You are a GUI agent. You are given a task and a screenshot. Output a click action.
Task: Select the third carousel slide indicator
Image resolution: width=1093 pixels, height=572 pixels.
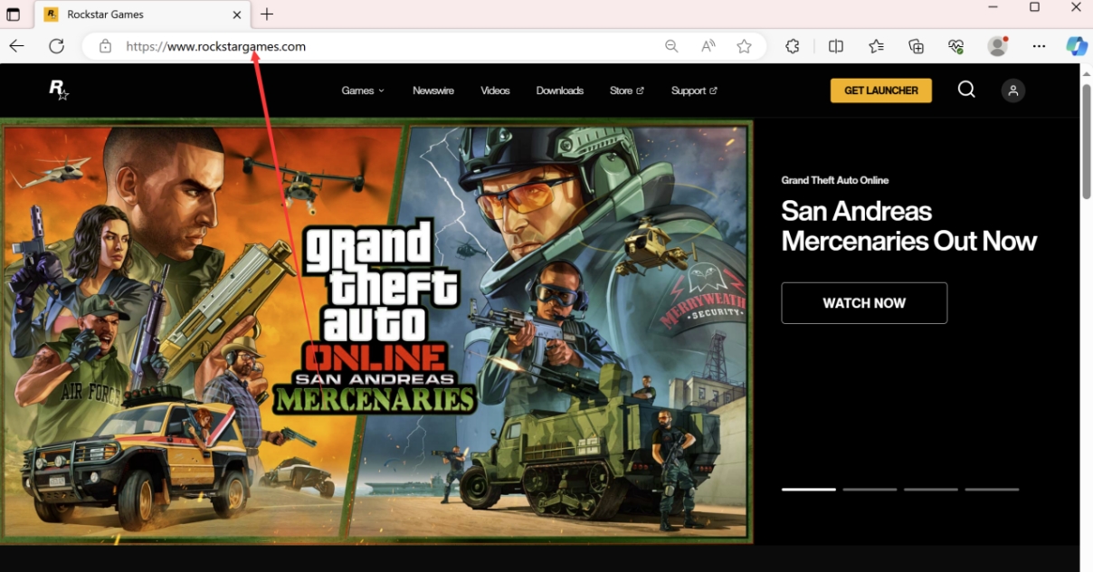[930, 490]
